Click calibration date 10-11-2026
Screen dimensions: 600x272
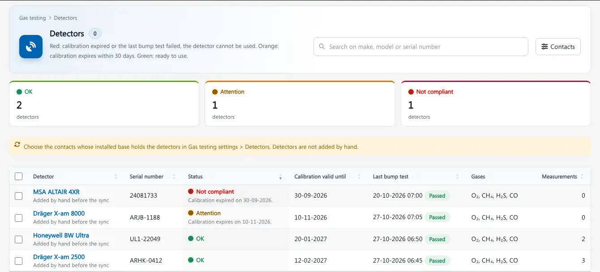[x=311, y=217]
